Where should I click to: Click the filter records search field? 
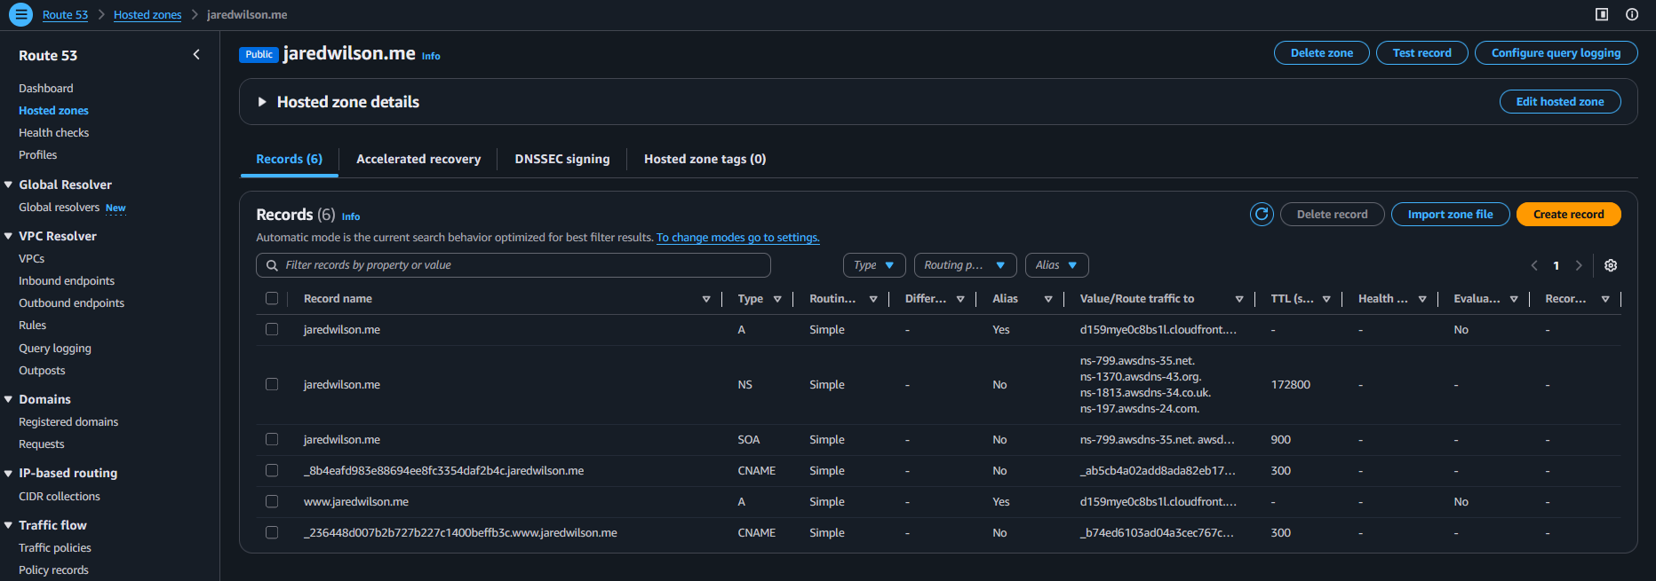coord(514,265)
